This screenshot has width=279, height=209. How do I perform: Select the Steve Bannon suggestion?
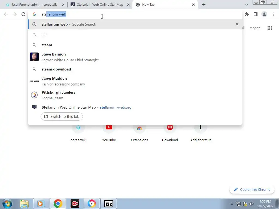(x=135, y=57)
